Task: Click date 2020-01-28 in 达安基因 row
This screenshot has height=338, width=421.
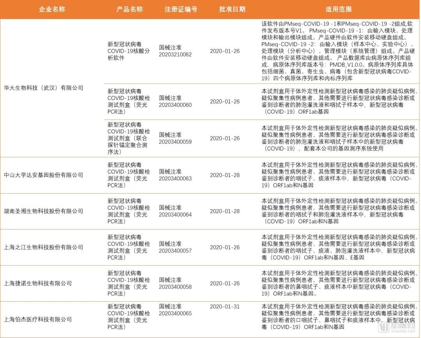Action: (x=225, y=175)
